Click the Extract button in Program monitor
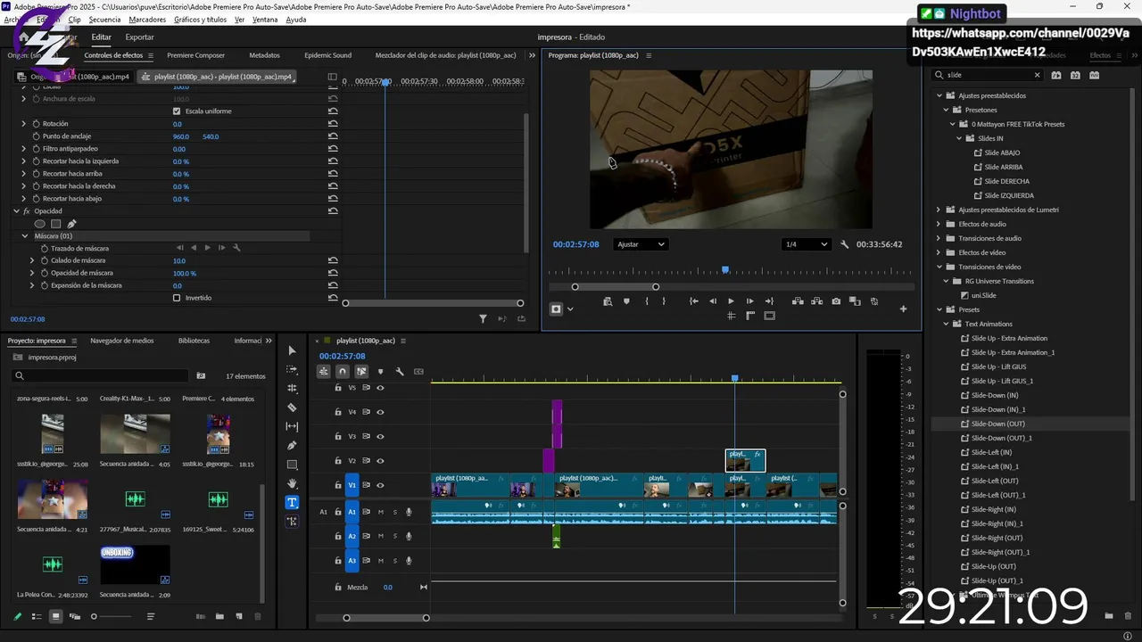 [817, 301]
